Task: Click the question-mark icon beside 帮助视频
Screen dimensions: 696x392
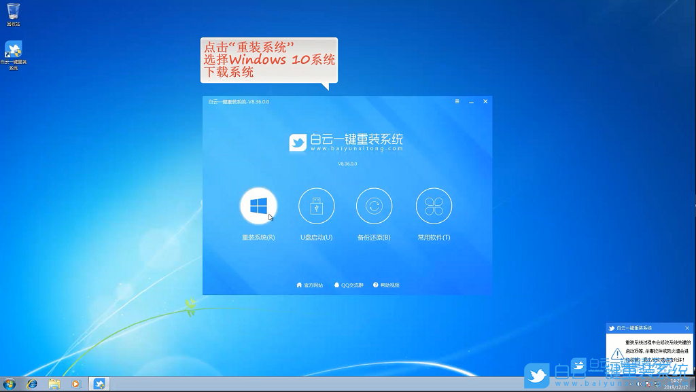Action: tap(376, 285)
